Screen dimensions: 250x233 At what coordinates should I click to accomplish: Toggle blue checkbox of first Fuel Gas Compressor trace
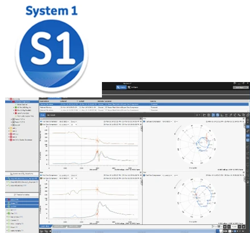[x=41, y=121]
